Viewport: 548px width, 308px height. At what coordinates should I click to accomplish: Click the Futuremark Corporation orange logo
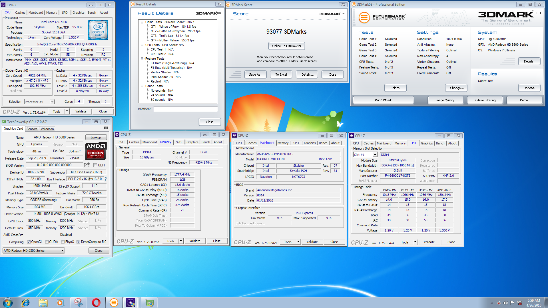(364, 17)
